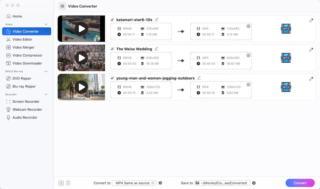320x189 pixels.
Task: Click output info box for jogging-outdoors video
Action: [x=221, y=90]
